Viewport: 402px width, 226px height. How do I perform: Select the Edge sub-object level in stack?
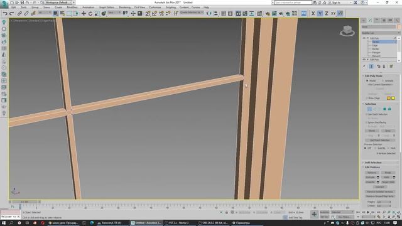click(x=375, y=45)
